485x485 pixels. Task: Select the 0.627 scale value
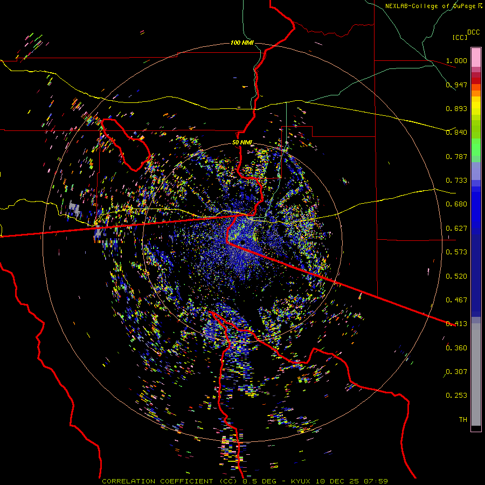tap(456, 228)
